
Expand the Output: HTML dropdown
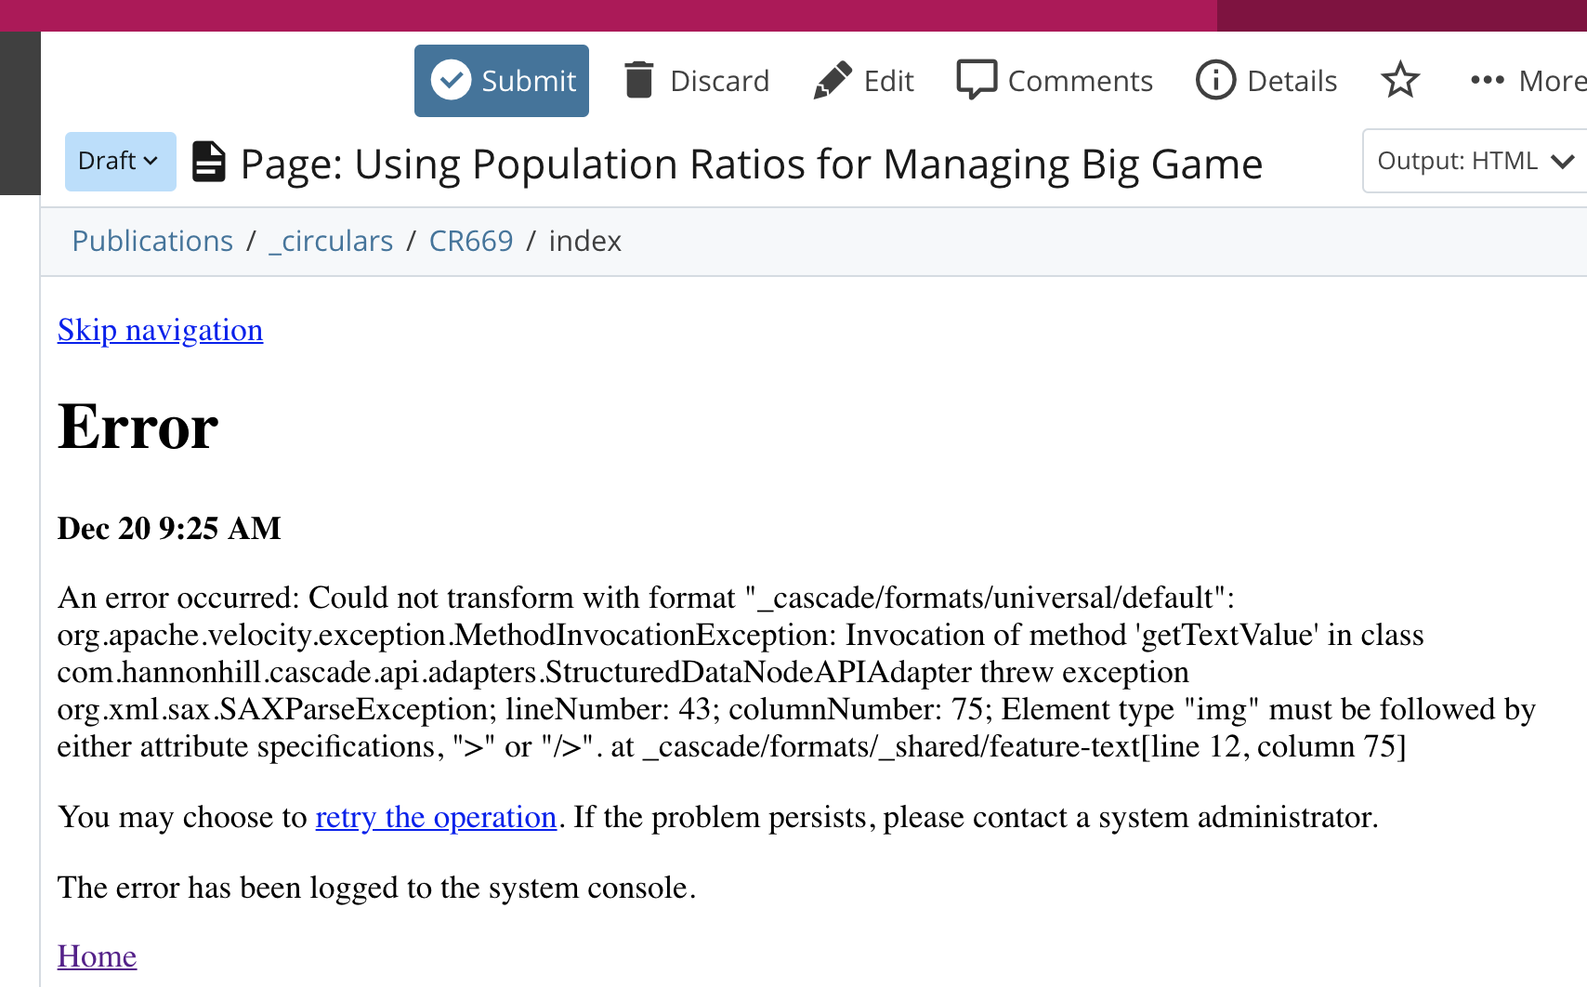coord(1457,162)
